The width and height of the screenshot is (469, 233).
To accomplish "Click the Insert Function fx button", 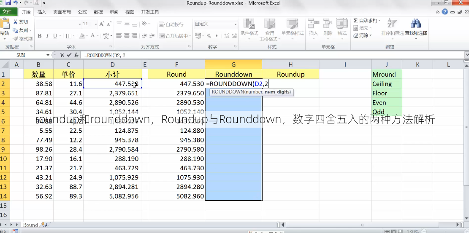I will coord(76,55).
